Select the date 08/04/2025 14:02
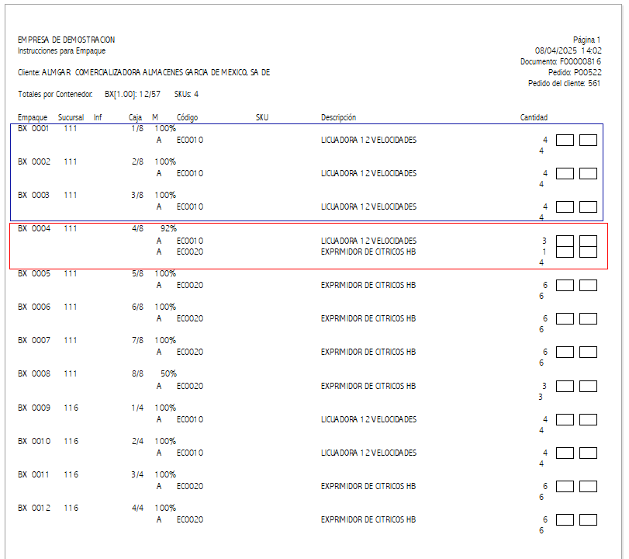Screen dimensions: 629x559 click(x=568, y=50)
